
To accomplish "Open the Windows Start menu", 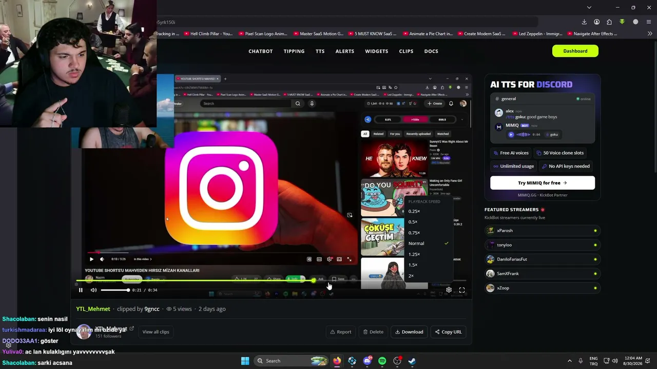I will (245, 361).
